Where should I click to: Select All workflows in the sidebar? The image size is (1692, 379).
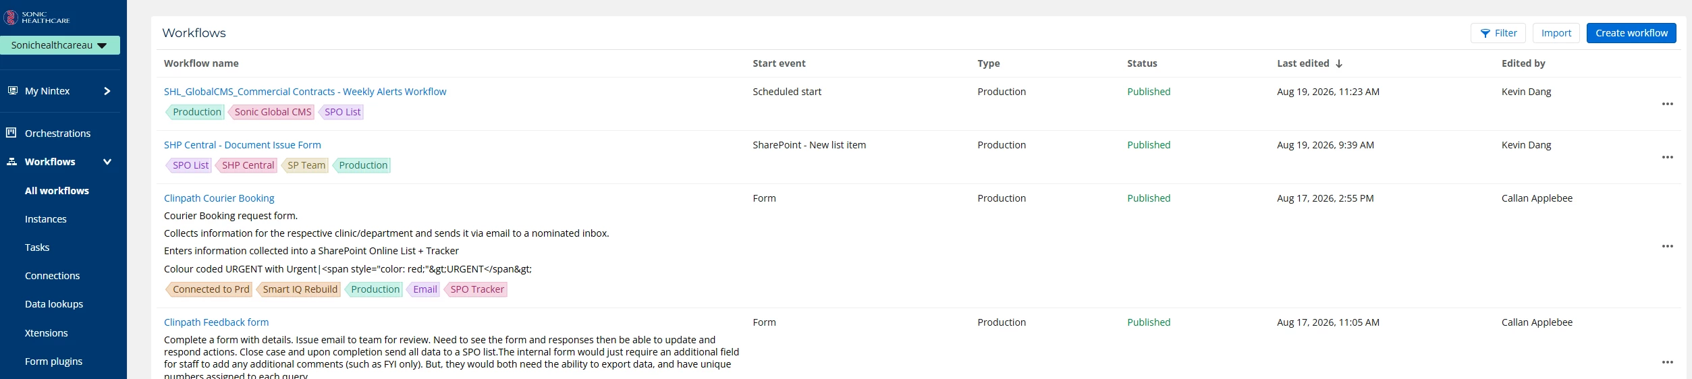tap(57, 191)
